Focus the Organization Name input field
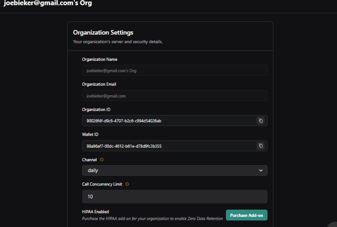Screen dimensions: 337x227 point(174,70)
